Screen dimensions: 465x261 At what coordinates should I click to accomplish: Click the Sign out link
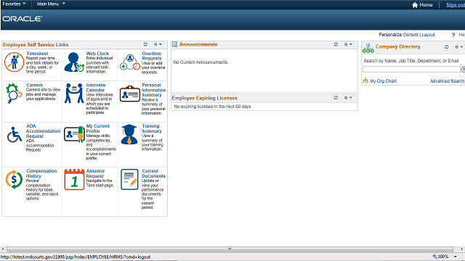(x=456, y=5)
